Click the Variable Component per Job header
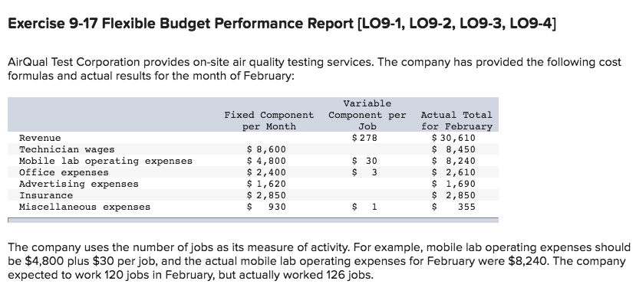636x294 pixels. [x=367, y=115]
